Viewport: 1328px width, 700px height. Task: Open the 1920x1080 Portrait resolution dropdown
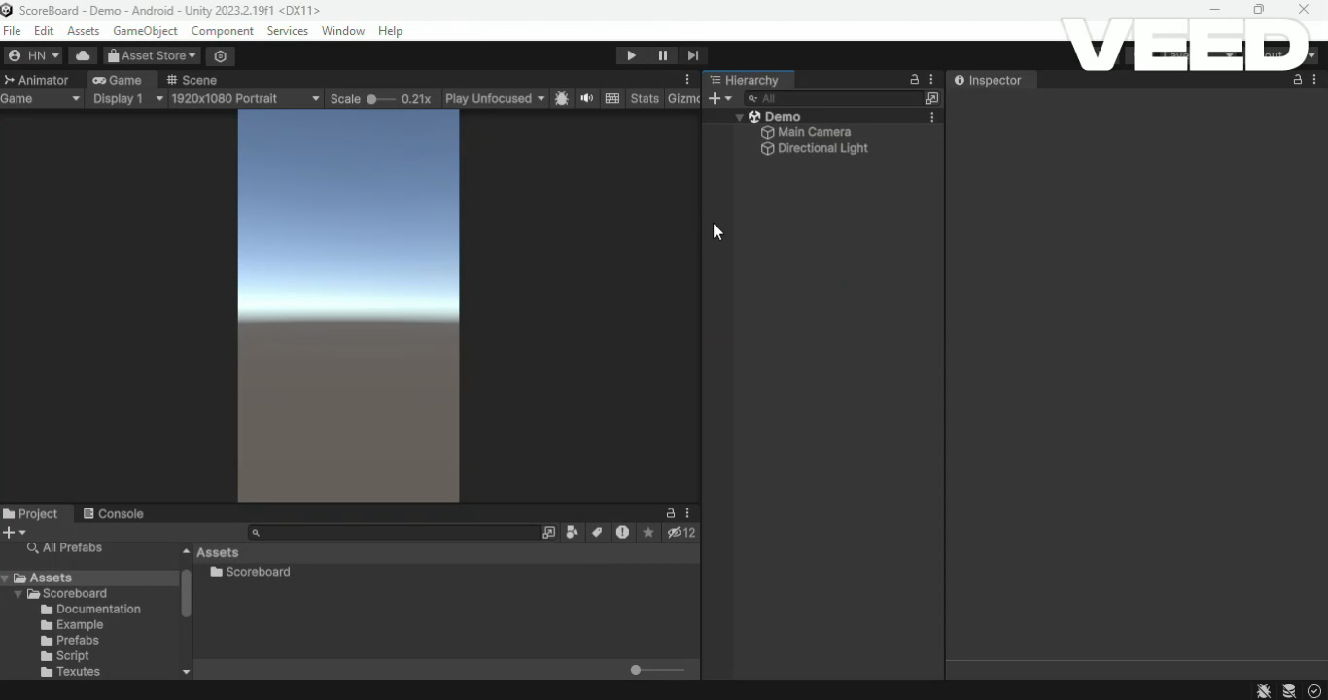[245, 98]
